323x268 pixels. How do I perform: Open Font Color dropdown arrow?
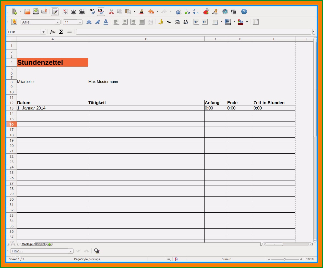[x=247, y=22]
